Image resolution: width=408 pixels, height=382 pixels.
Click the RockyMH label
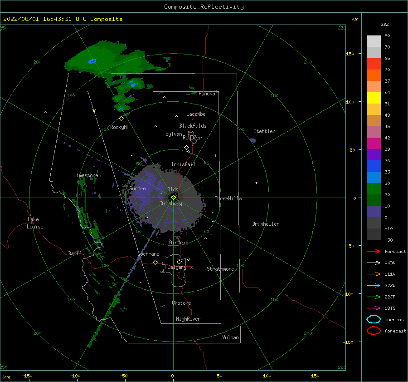tap(120, 127)
